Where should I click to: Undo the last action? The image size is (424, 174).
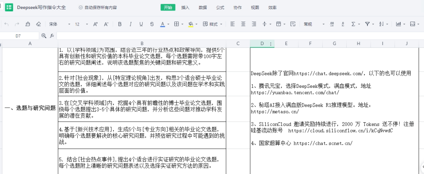click(7, 24)
